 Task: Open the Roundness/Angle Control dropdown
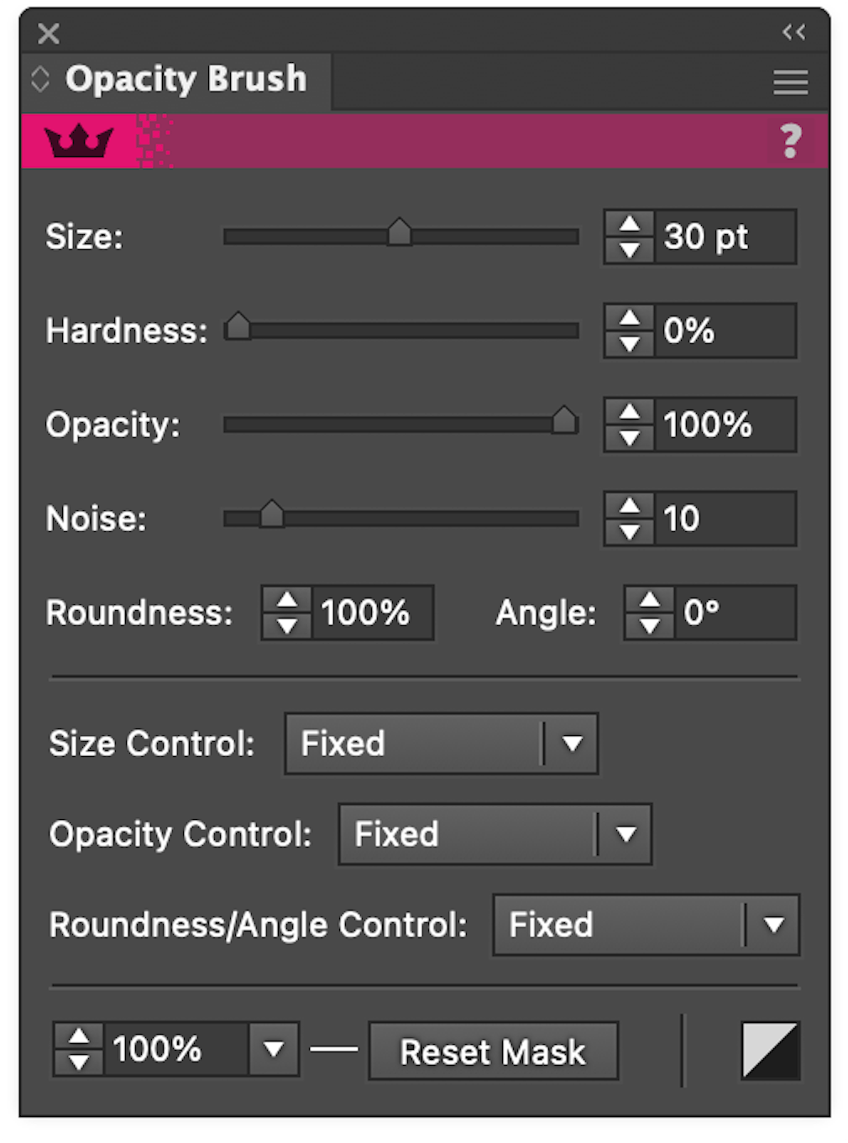[775, 926]
